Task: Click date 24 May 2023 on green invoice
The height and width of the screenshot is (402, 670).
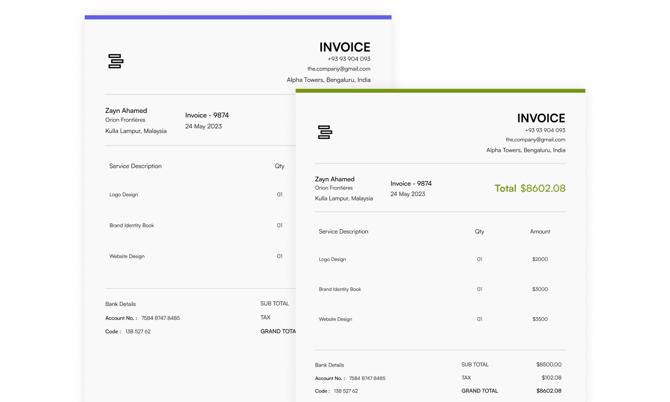Action: tap(407, 194)
